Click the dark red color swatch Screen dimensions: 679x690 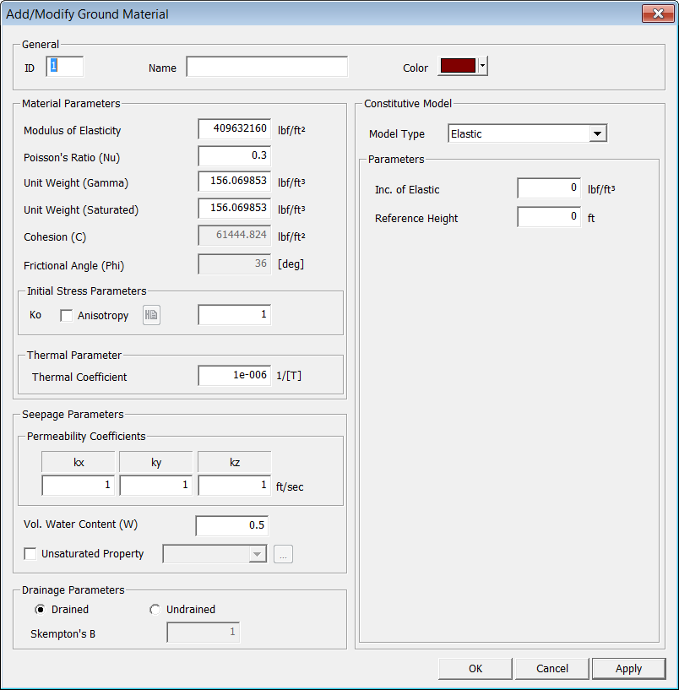(x=457, y=67)
